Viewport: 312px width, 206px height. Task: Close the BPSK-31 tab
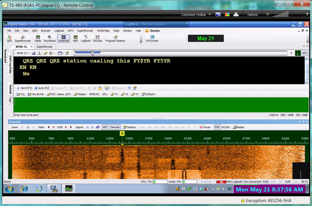point(32,47)
